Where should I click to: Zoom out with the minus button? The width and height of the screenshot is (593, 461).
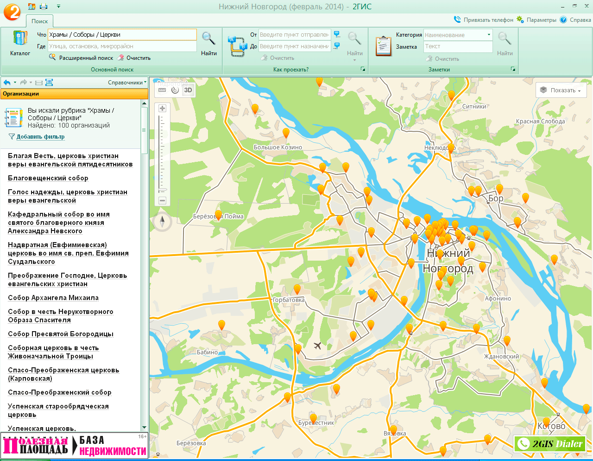coord(162,200)
